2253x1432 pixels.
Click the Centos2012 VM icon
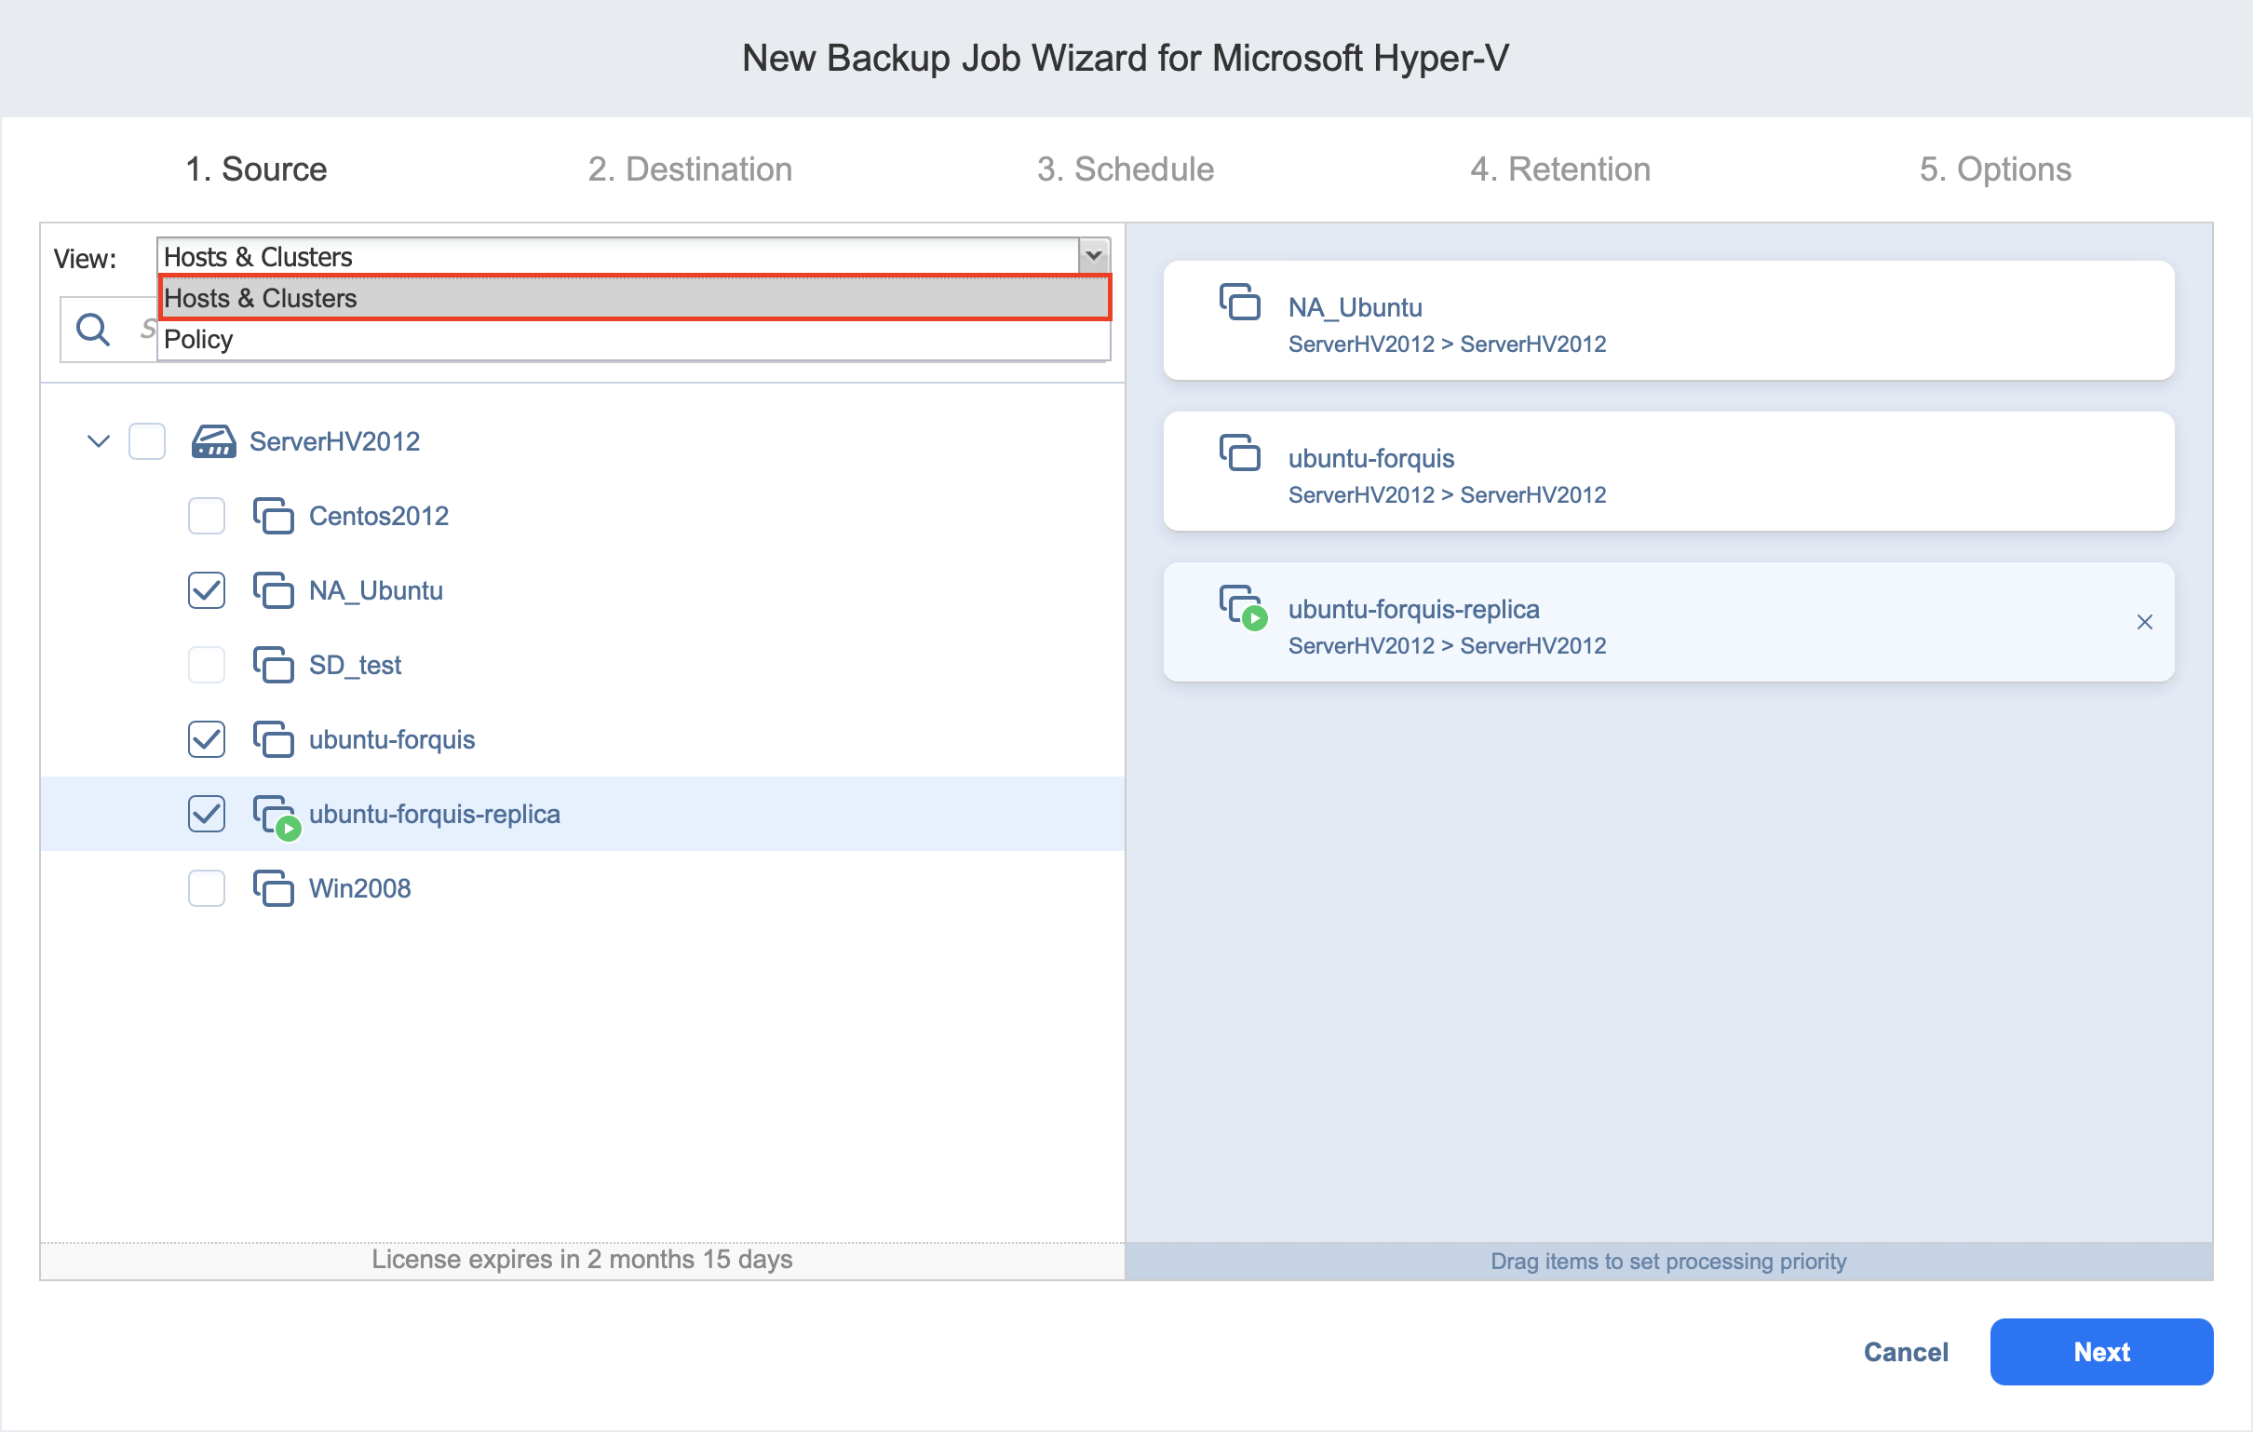273,516
